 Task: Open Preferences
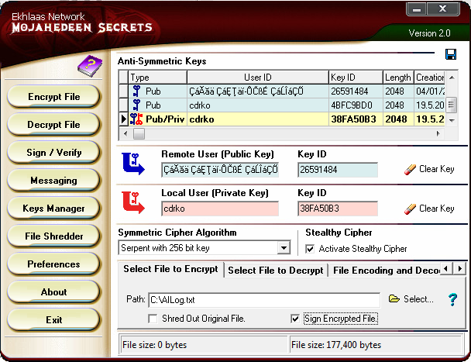click(x=53, y=264)
